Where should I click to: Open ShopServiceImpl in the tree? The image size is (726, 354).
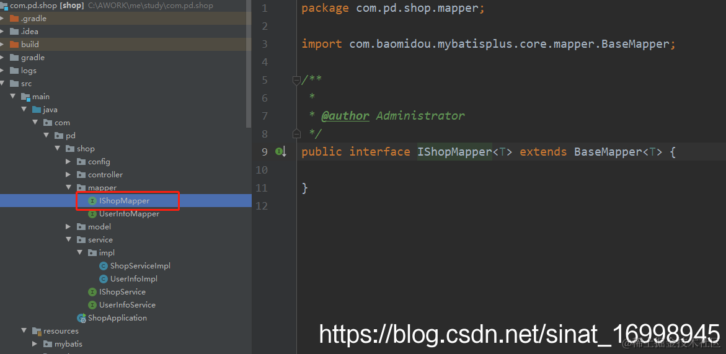(x=140, y=265)
